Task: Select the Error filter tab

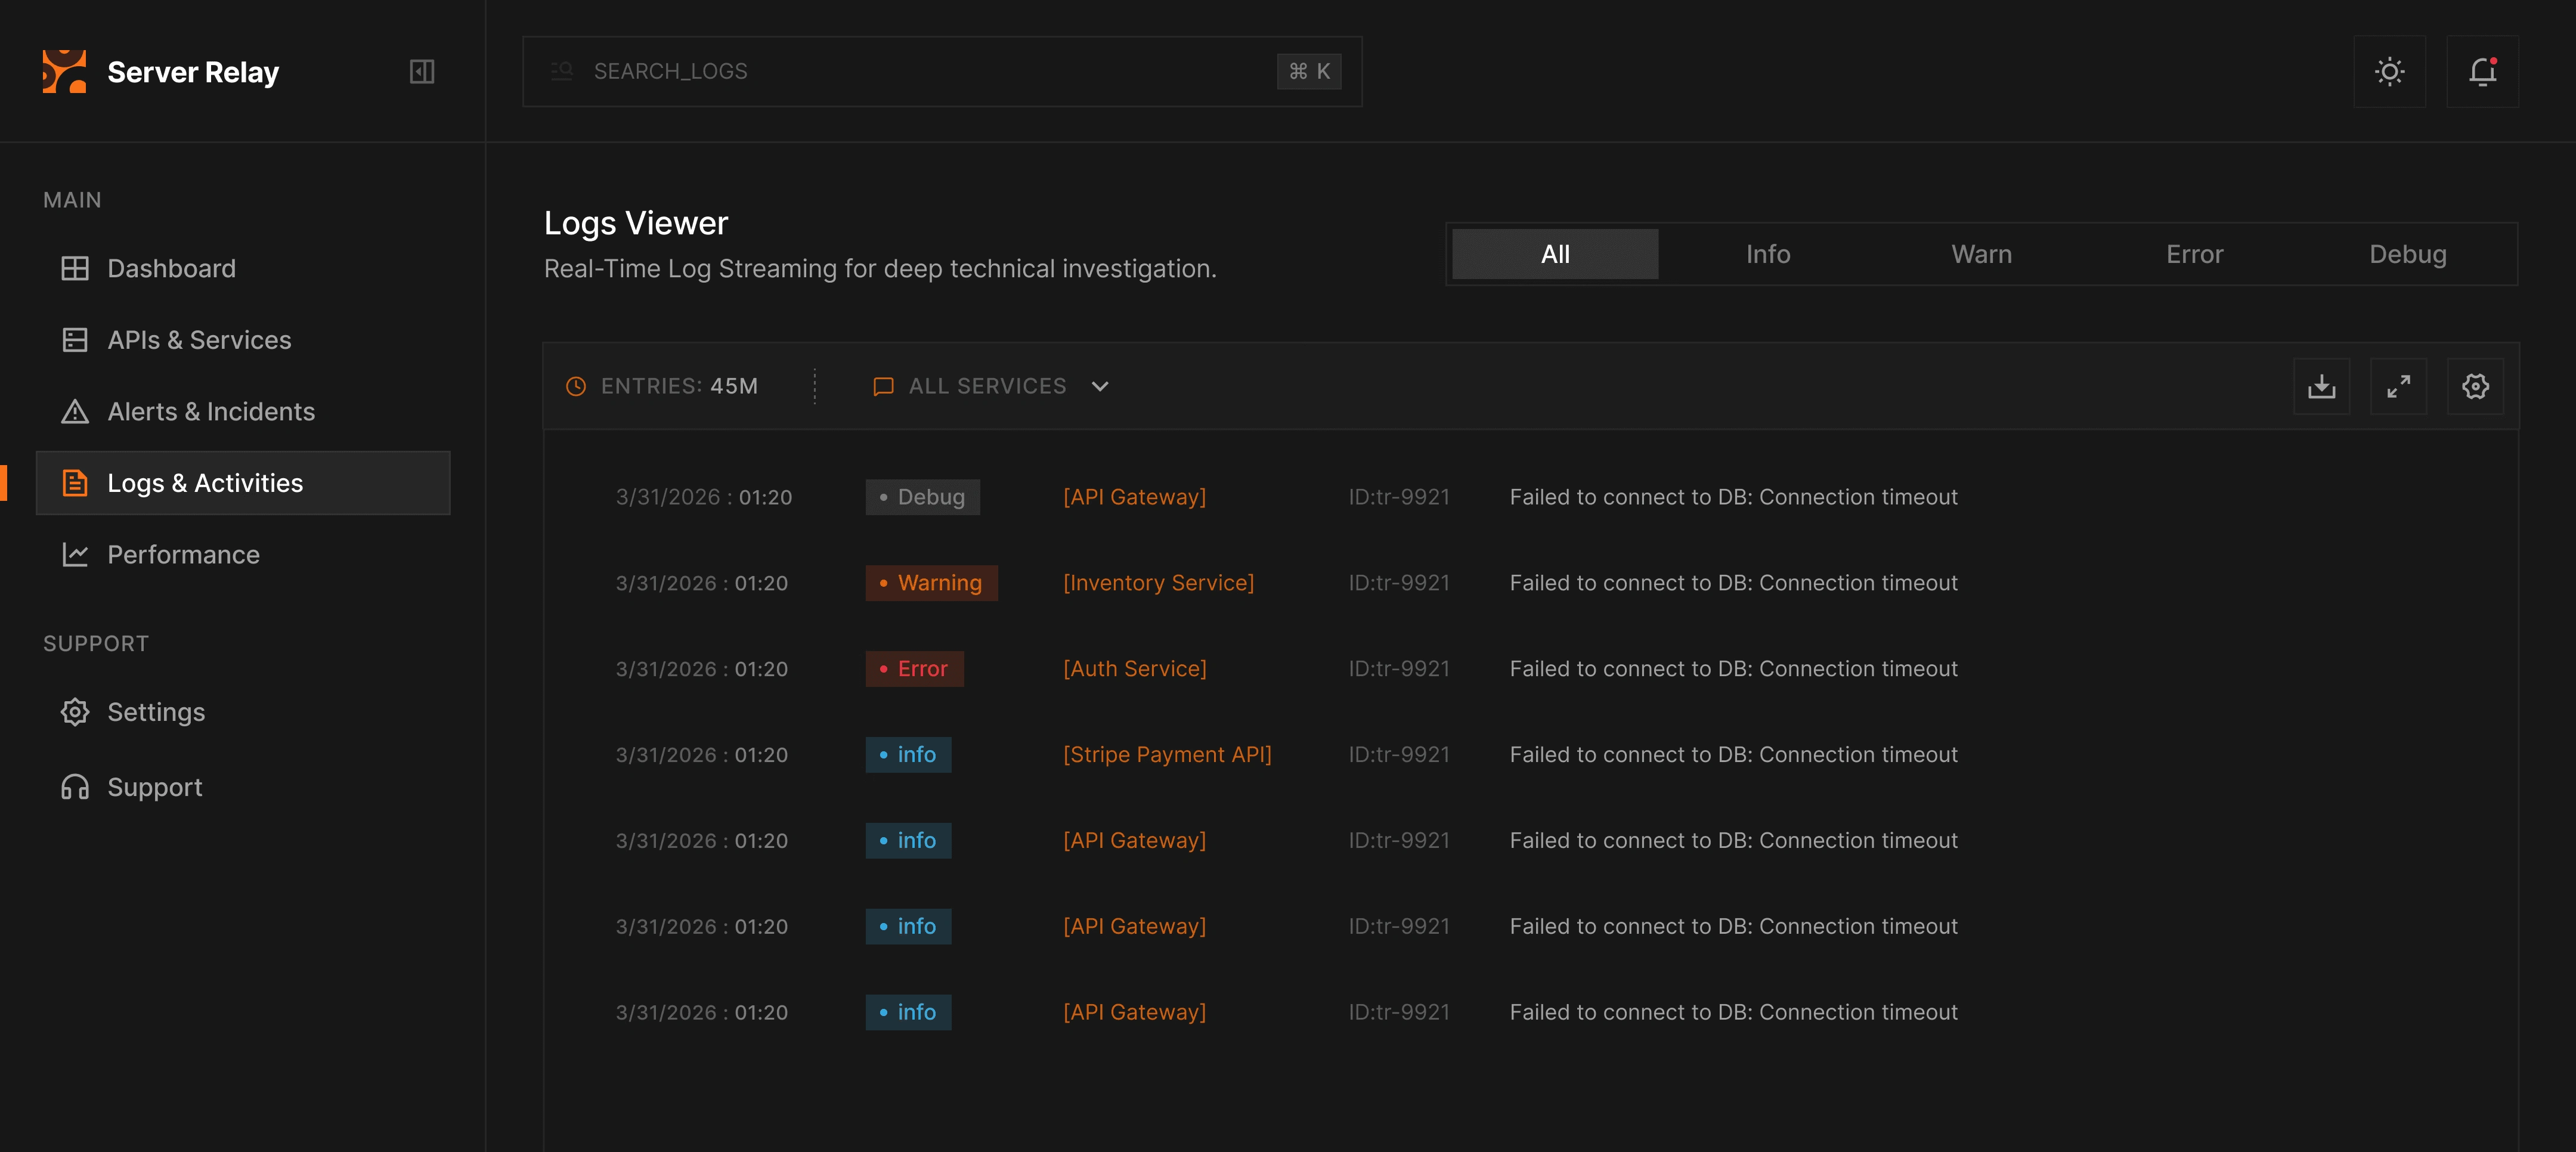Action: point(2194,254)
